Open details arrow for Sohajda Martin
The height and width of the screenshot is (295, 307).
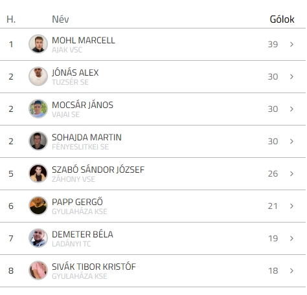pos(291,141)
